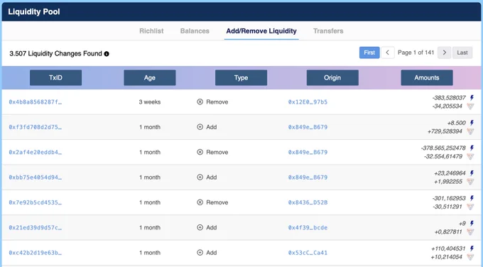
Task: Click the lightning token icon next to +9
Action: click(x=472, y=223)
